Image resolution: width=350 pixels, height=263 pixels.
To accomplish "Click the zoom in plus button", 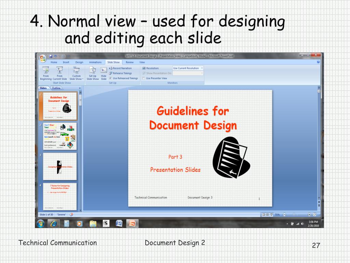I will click(x=309, y=215).
